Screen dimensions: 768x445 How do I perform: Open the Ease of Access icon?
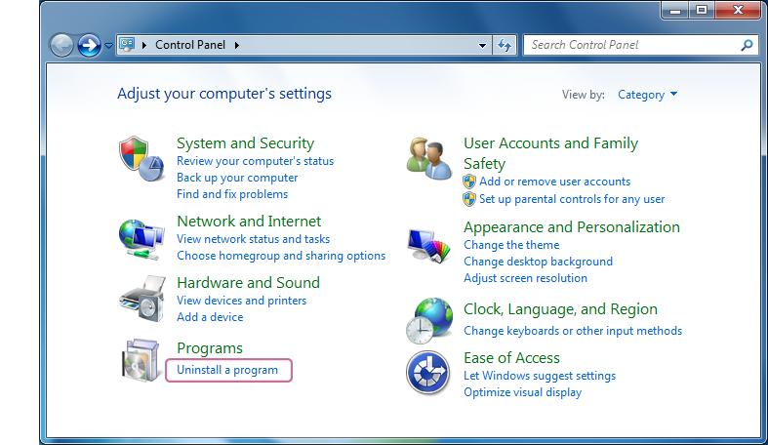coord(427,373)
